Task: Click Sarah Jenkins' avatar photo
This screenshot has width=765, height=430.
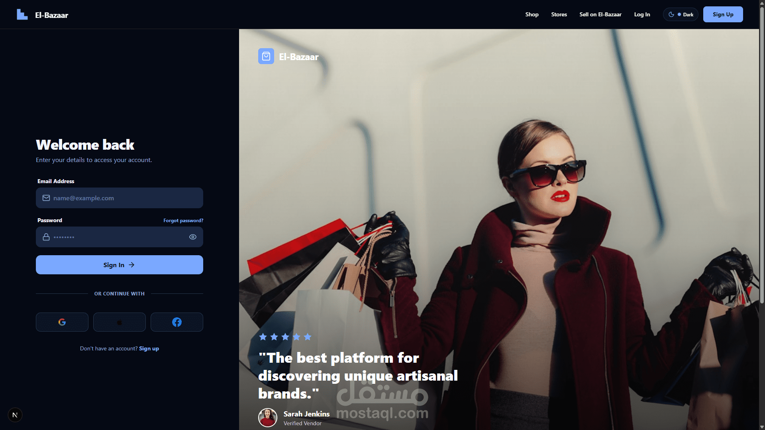Action: (268, 418)
